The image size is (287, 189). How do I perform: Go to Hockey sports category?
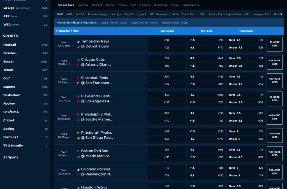pyautogui.click(x=25, y=104)
